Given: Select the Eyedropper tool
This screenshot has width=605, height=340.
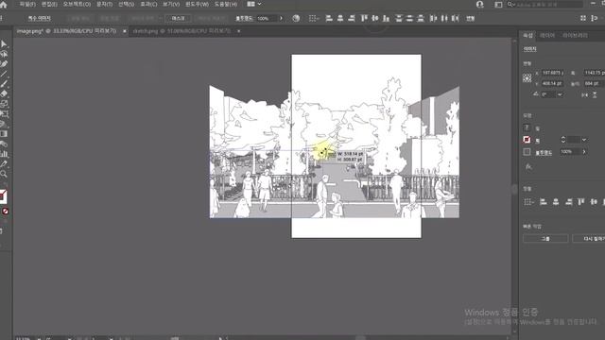Looking at the screenshot, I should 4,163.
